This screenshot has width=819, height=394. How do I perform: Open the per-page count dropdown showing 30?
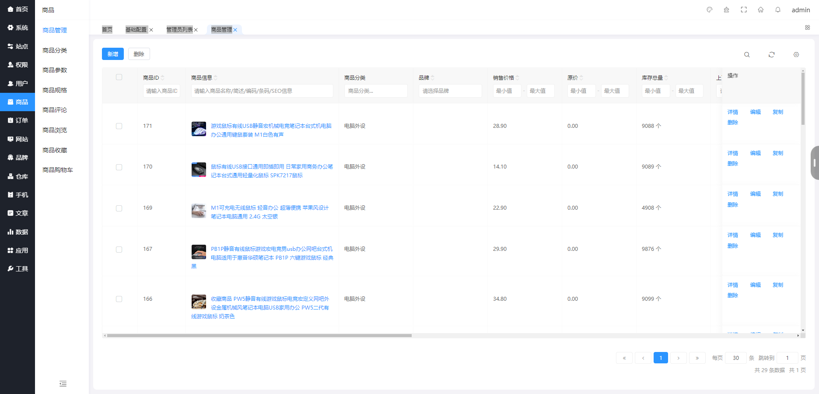point(735,358)
